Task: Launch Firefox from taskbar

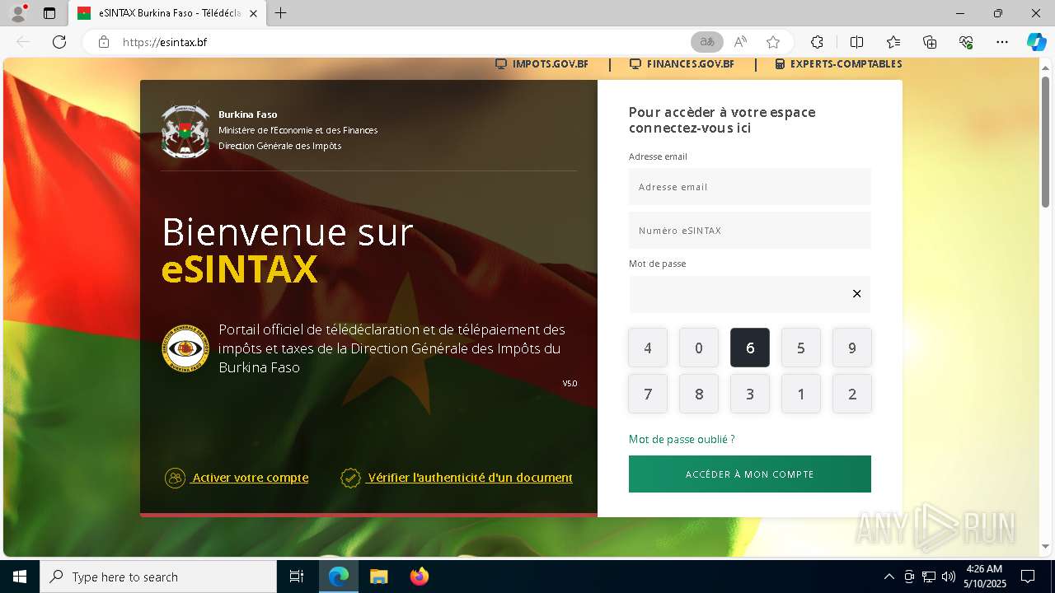Action: point(420,577)
